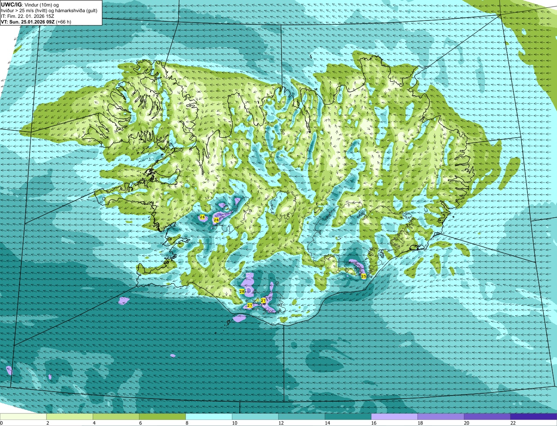Screen dimensions: 557x426
Task: Click the scale value 20 on color bar
Action: (467, 423)
